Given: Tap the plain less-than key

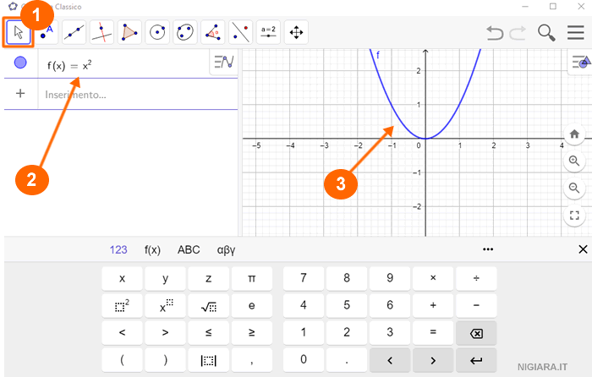Looking at the screenshot, I should (x=122, y=333).
